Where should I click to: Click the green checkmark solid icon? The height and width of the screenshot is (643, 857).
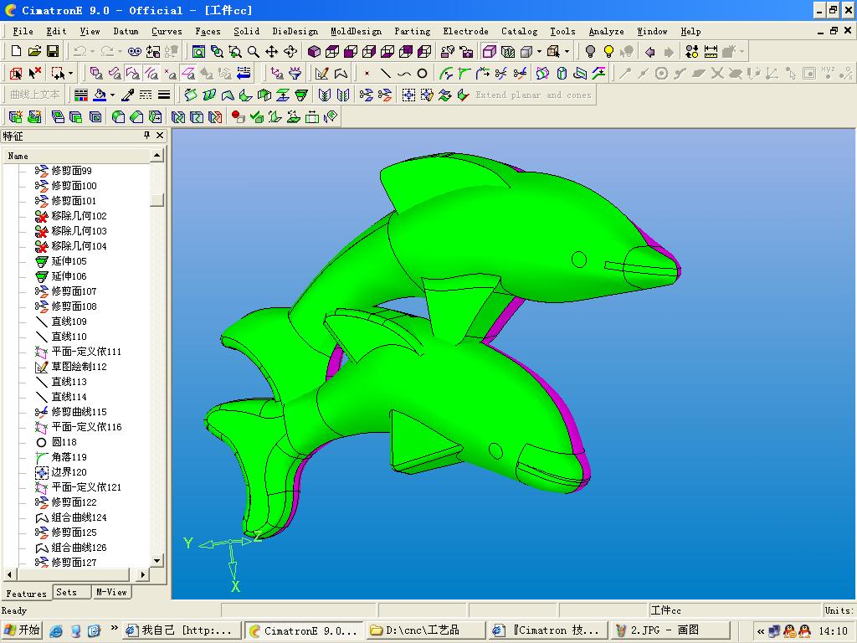click(x=256, y=116)
